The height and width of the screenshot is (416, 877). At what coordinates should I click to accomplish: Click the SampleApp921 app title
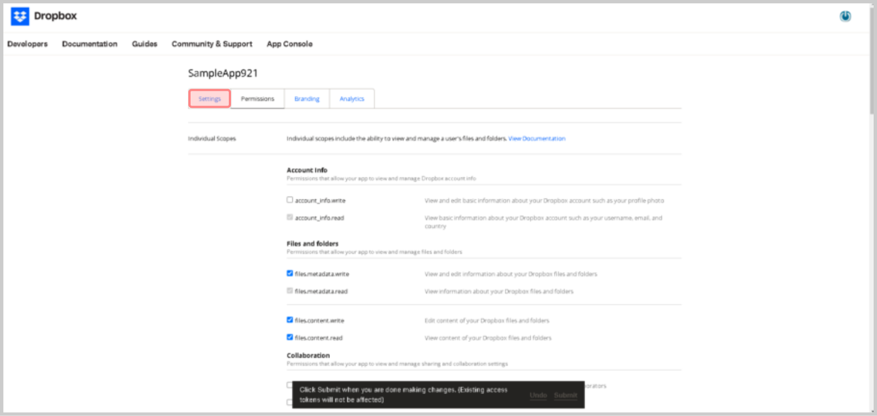point(223,74)
